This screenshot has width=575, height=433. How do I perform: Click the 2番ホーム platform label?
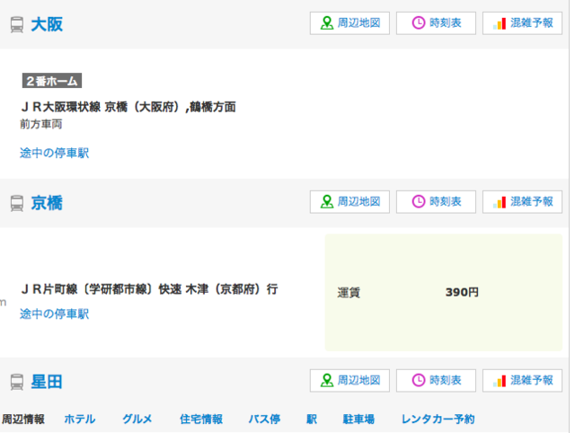click(x=52, y=81)
